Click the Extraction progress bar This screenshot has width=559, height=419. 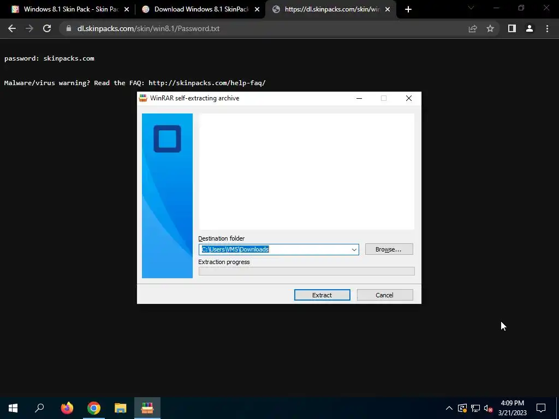tap(307, 271)
